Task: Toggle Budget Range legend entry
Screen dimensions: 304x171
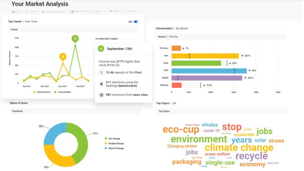Action: (114, 143)
